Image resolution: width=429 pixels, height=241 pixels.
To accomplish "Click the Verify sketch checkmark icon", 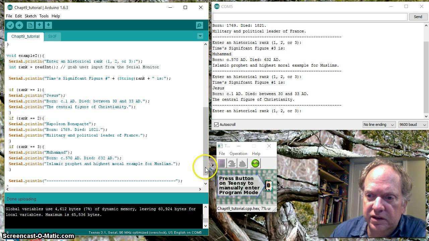I will point(10,25).
